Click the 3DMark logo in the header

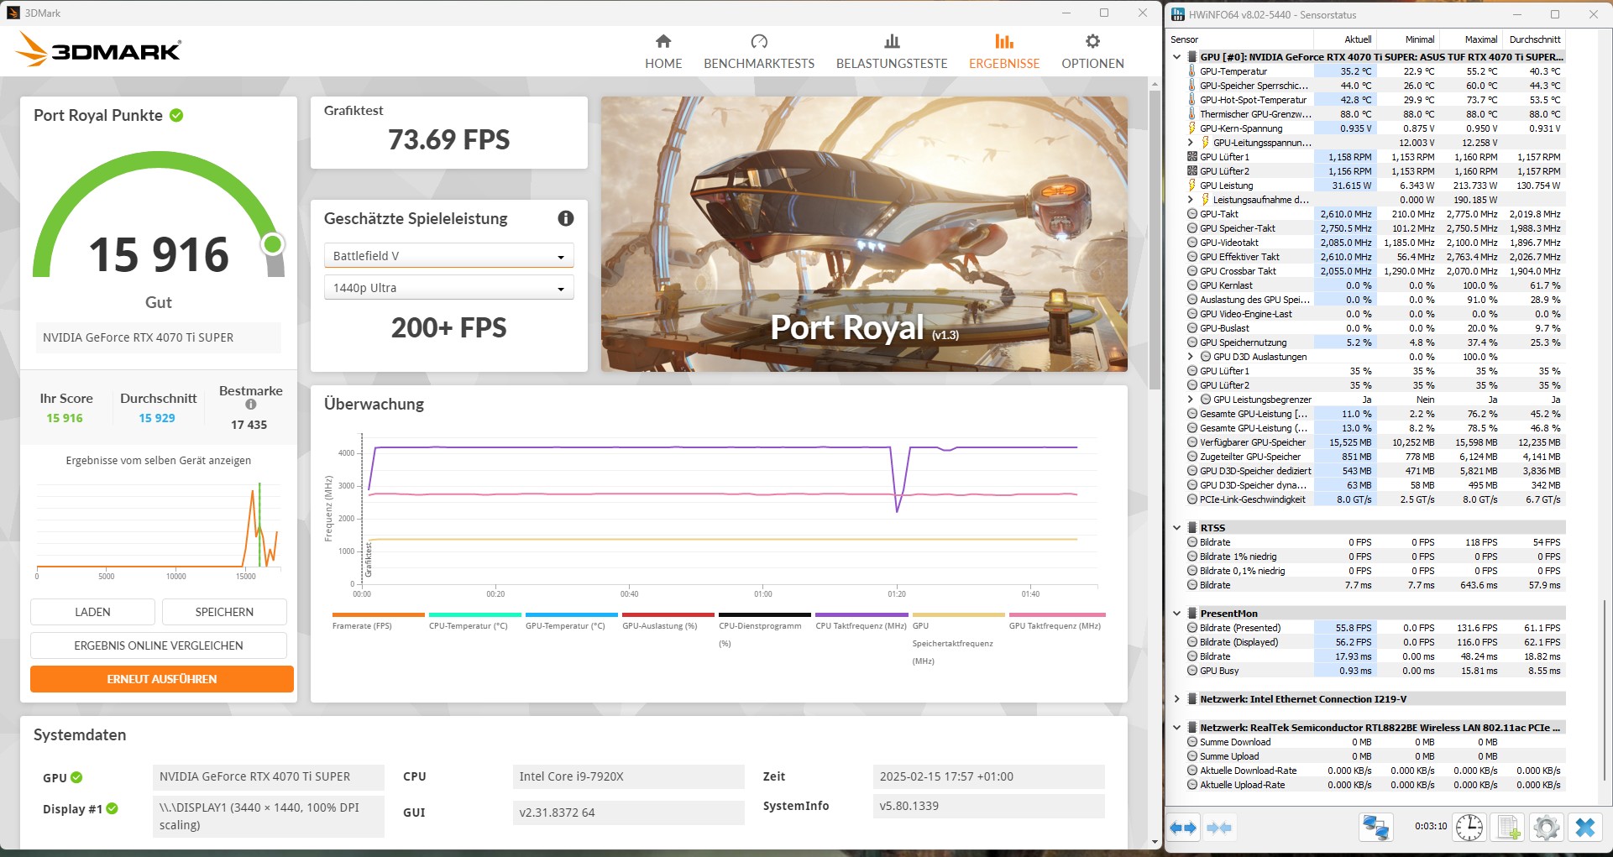point(98,50)
